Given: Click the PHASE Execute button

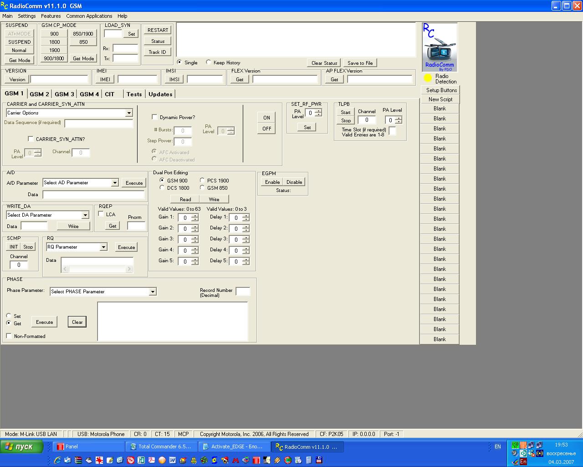Looking at the screenshot, I should tap(45, 322).
